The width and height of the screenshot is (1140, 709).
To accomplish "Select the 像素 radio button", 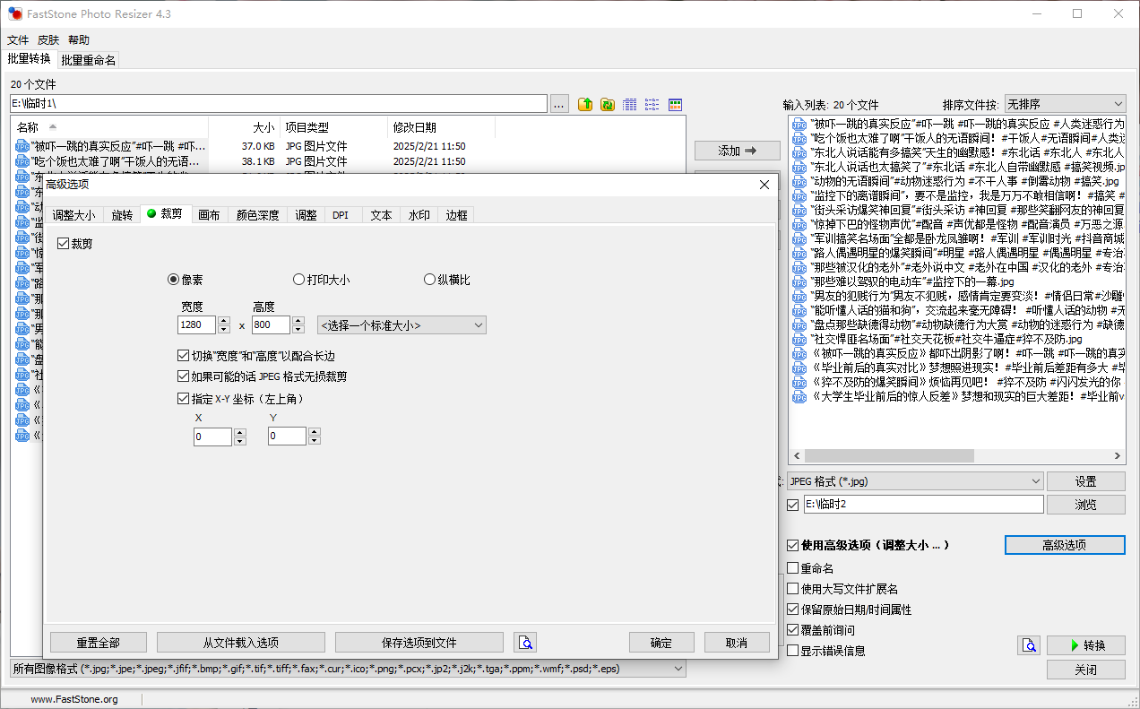I will tap(174, 280).
